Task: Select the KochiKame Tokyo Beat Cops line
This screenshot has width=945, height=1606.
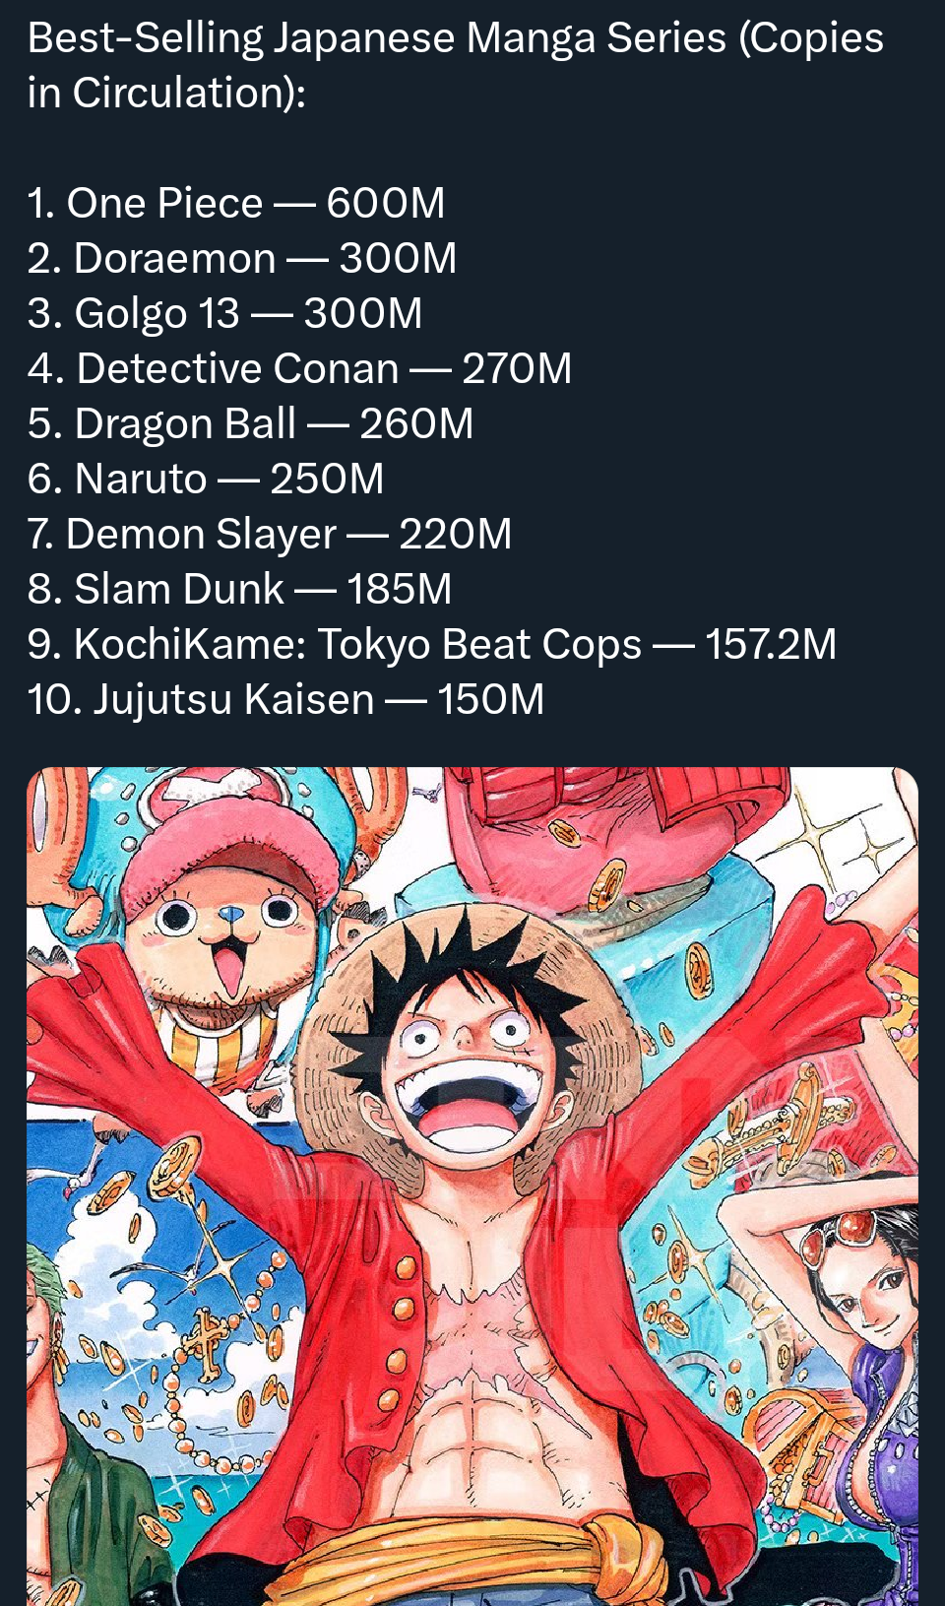Action: (x=432, y=644)
